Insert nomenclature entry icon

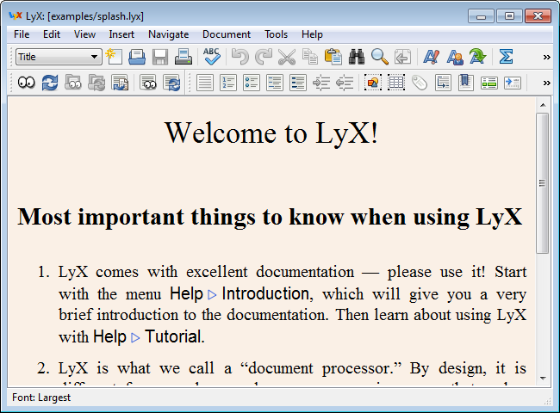[x=513, y=83]
